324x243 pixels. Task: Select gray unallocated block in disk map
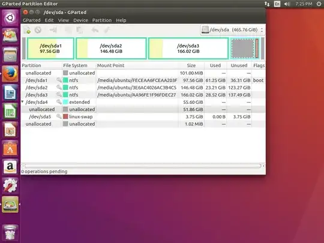coord(242,49)
